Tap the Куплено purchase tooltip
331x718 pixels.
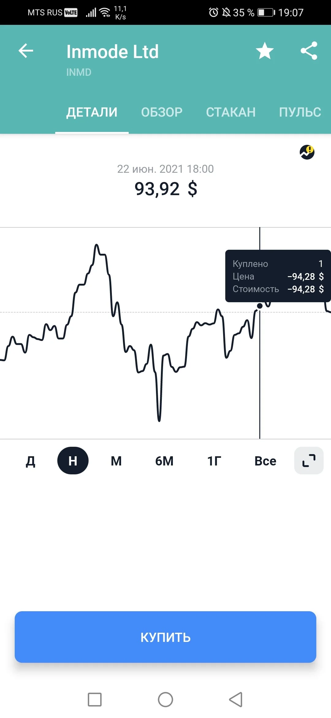(x=278, y=276)
